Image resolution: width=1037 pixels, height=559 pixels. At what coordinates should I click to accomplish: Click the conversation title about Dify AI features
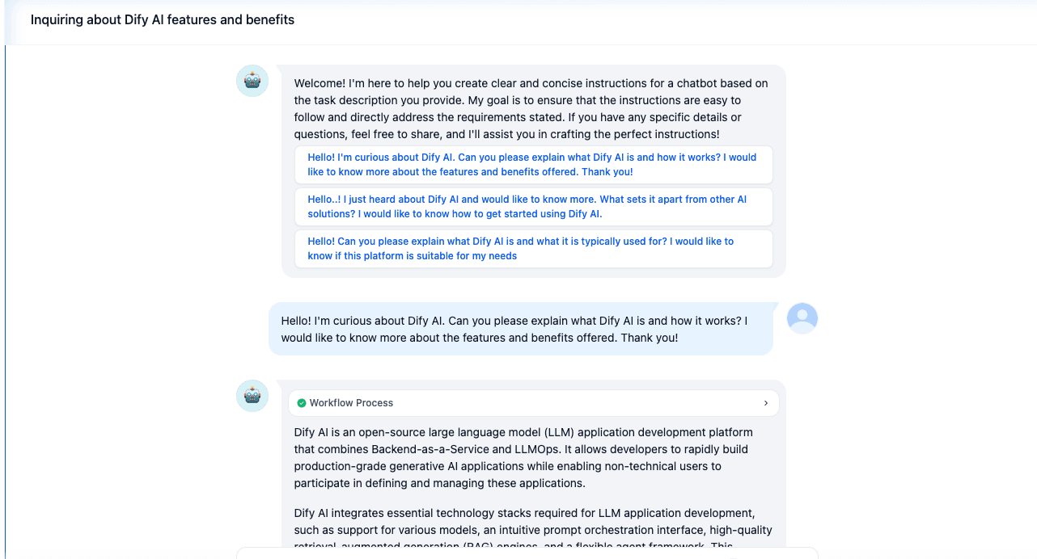coord(162,19)
